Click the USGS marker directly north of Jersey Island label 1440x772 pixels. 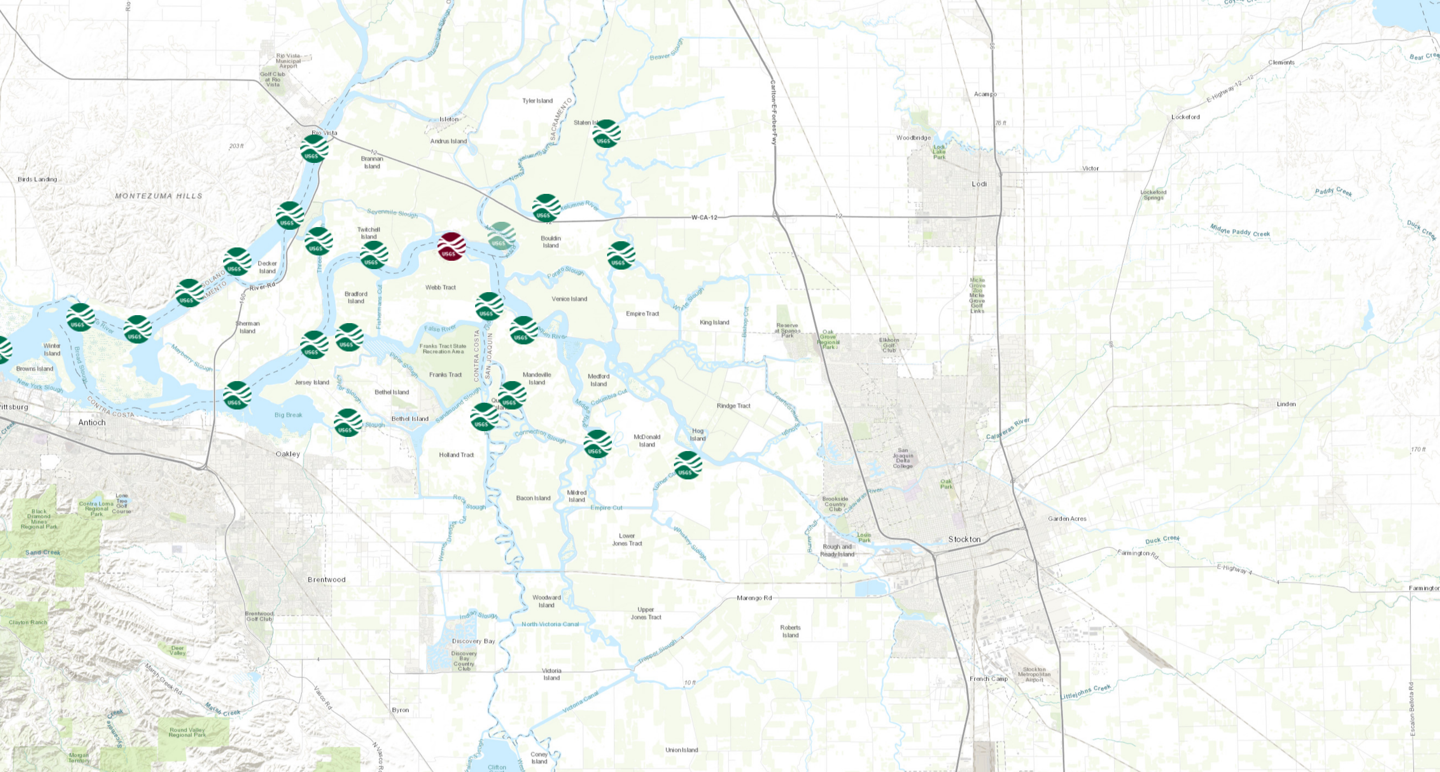click(314, 345)
